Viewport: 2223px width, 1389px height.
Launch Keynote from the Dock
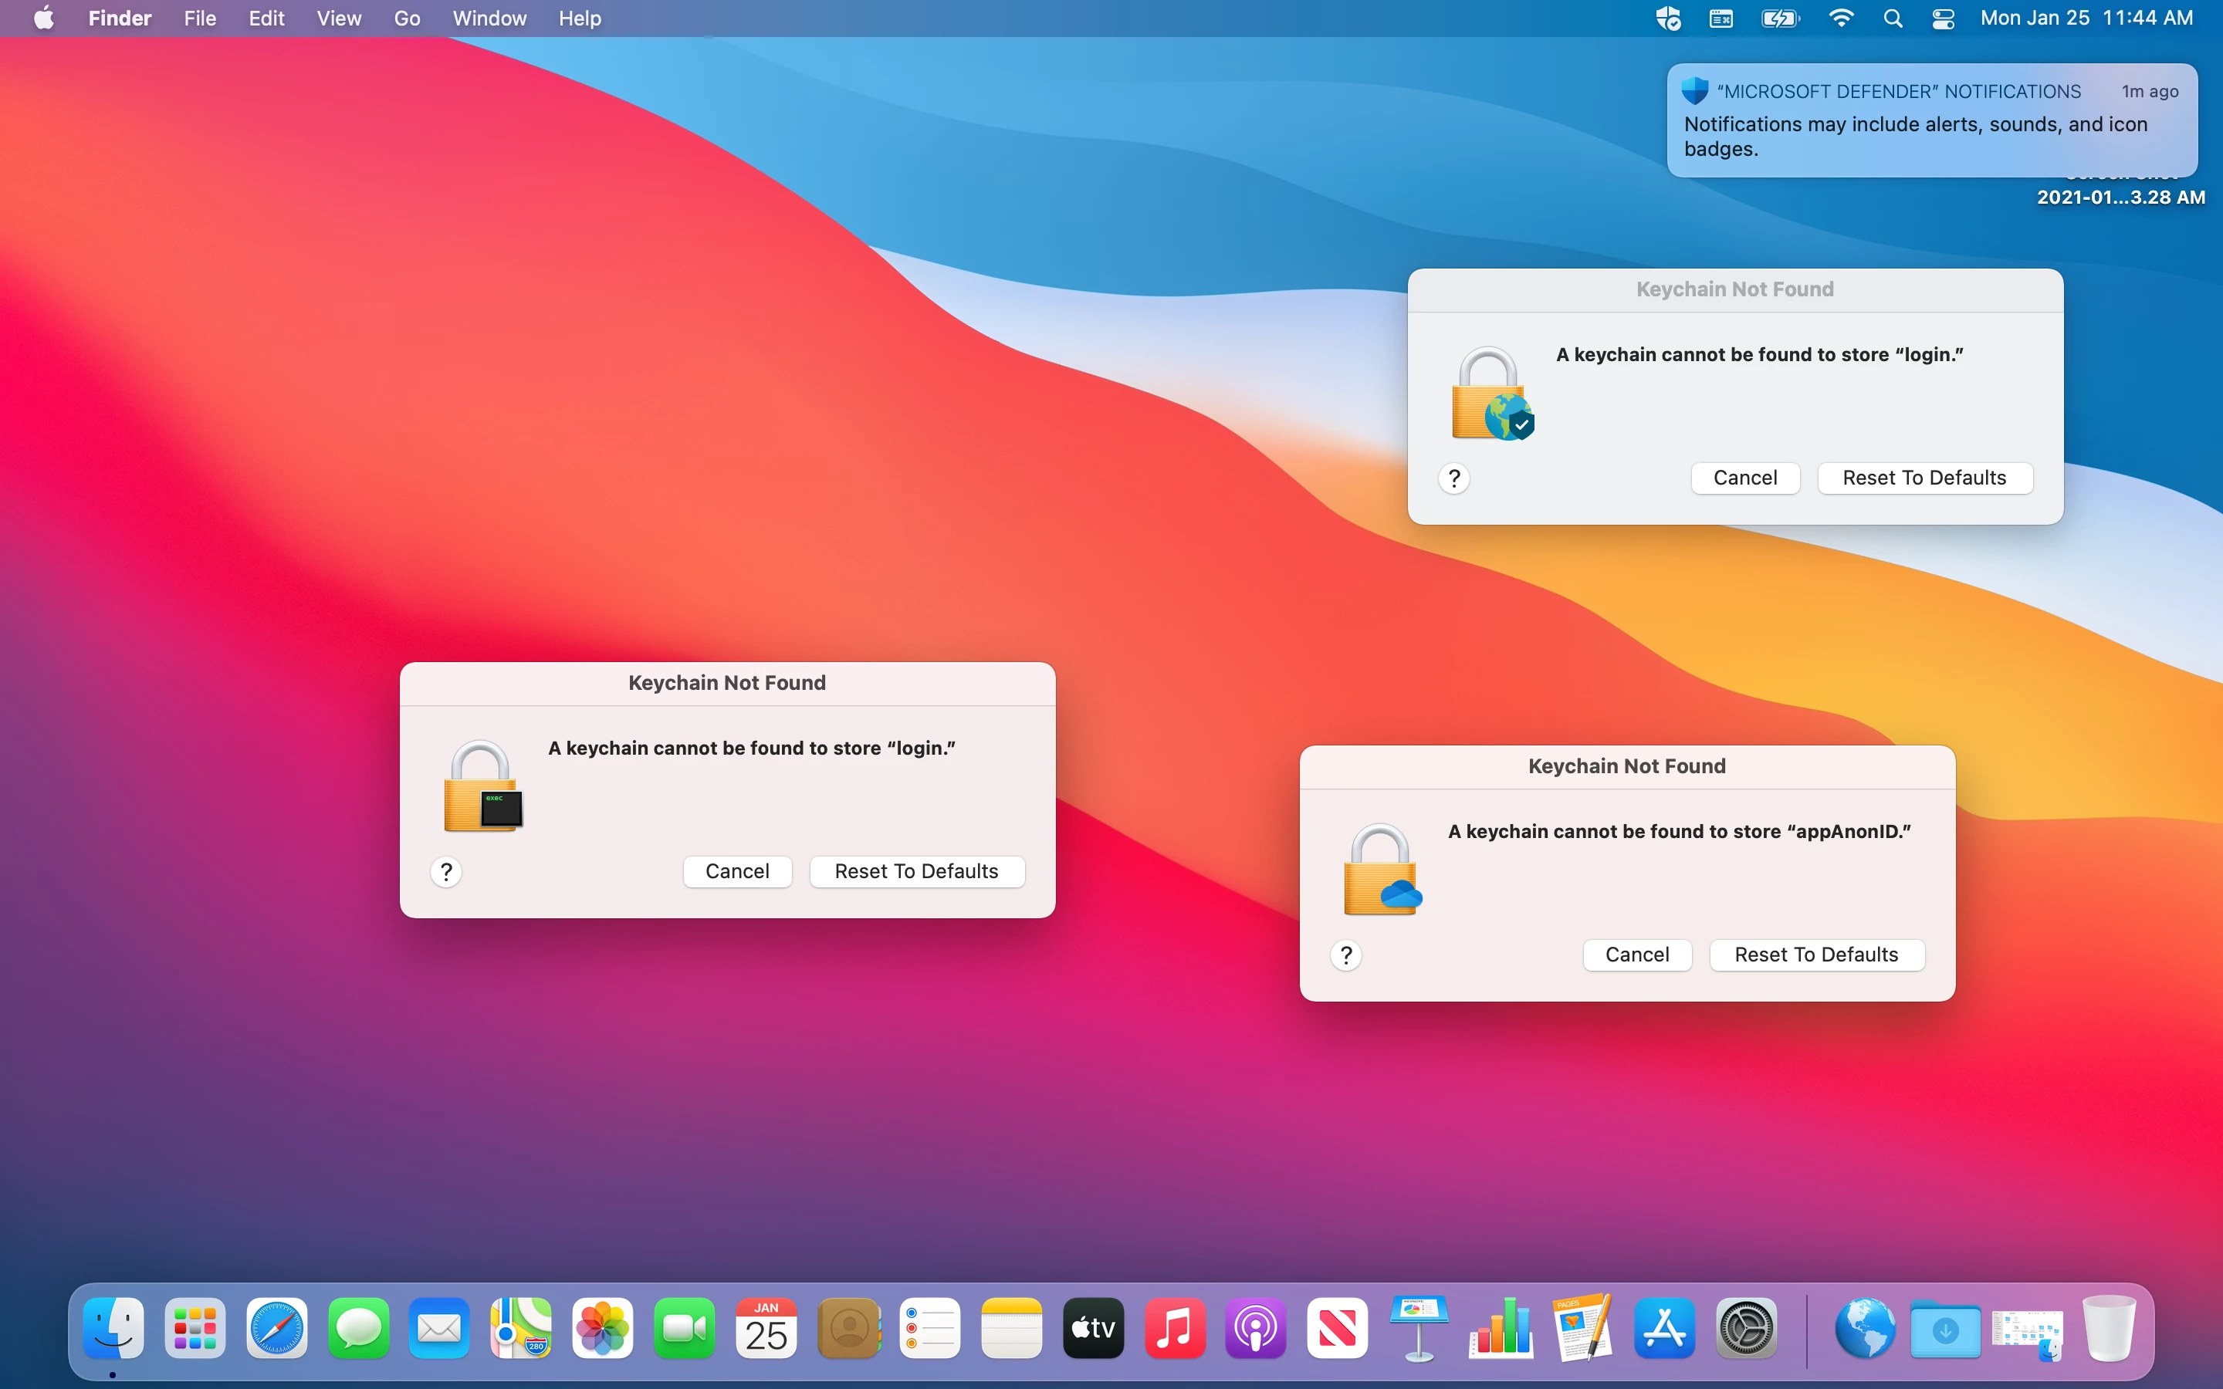[x=1418, y=1328]
